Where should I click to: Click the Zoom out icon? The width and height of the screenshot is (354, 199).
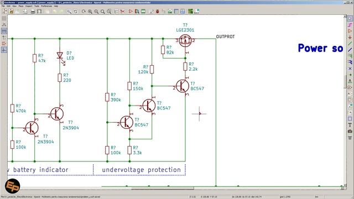pos(96,11)
